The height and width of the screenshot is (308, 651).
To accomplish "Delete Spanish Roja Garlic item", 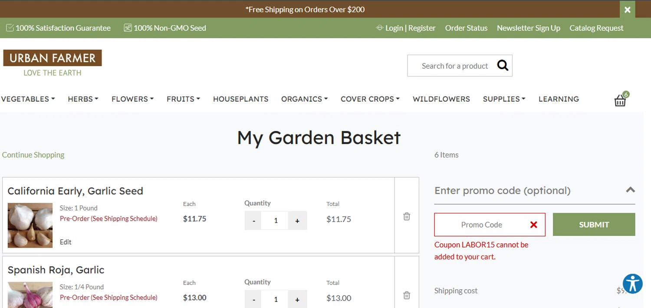I will pyautogui.click(x=407, y=295).
